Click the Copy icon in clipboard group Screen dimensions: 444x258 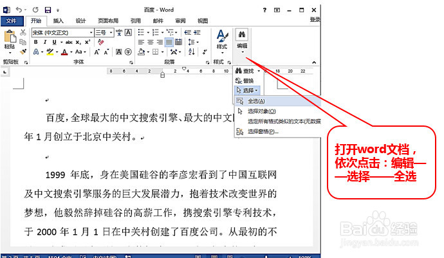[x=23, y=42]
